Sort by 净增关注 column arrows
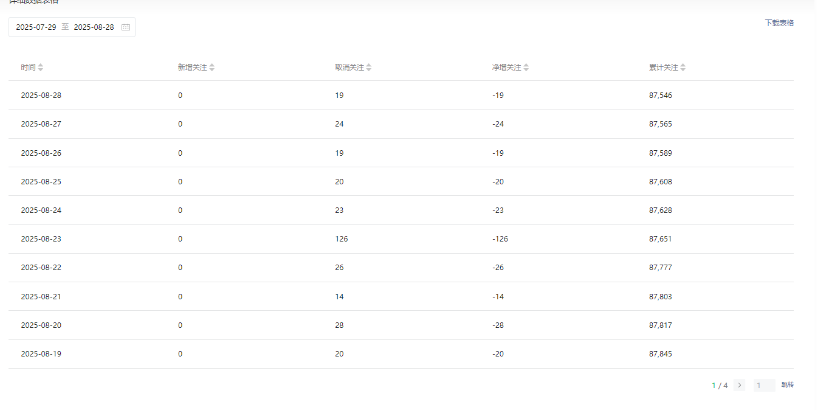 pyautogui.click(x=526, y=68)
